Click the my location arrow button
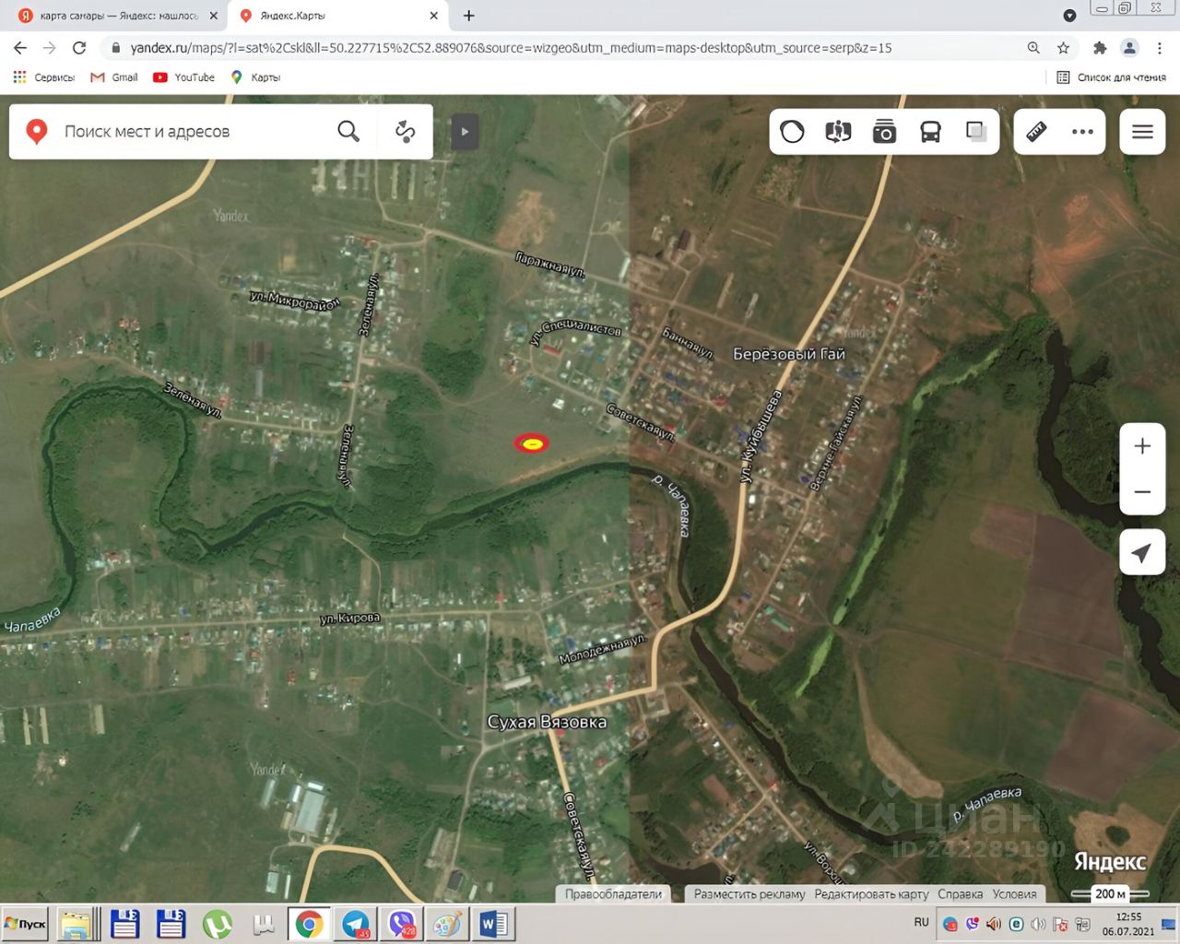Image resolution: width=1180 pixels, height=944 pixels. pos(1142,552)
